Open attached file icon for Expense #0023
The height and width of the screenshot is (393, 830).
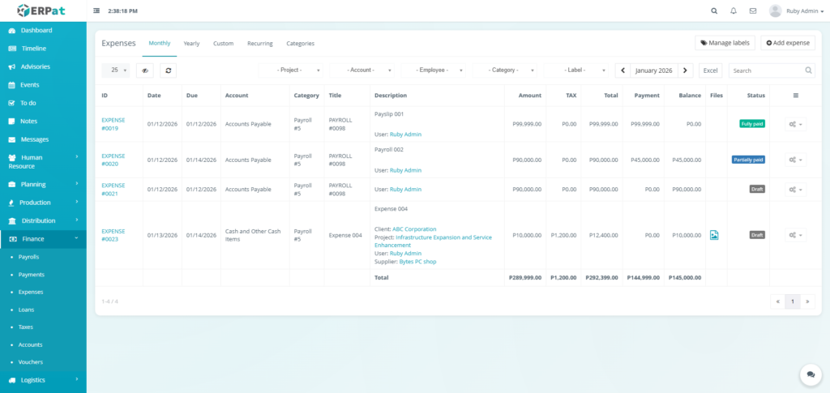click(714, 235)
